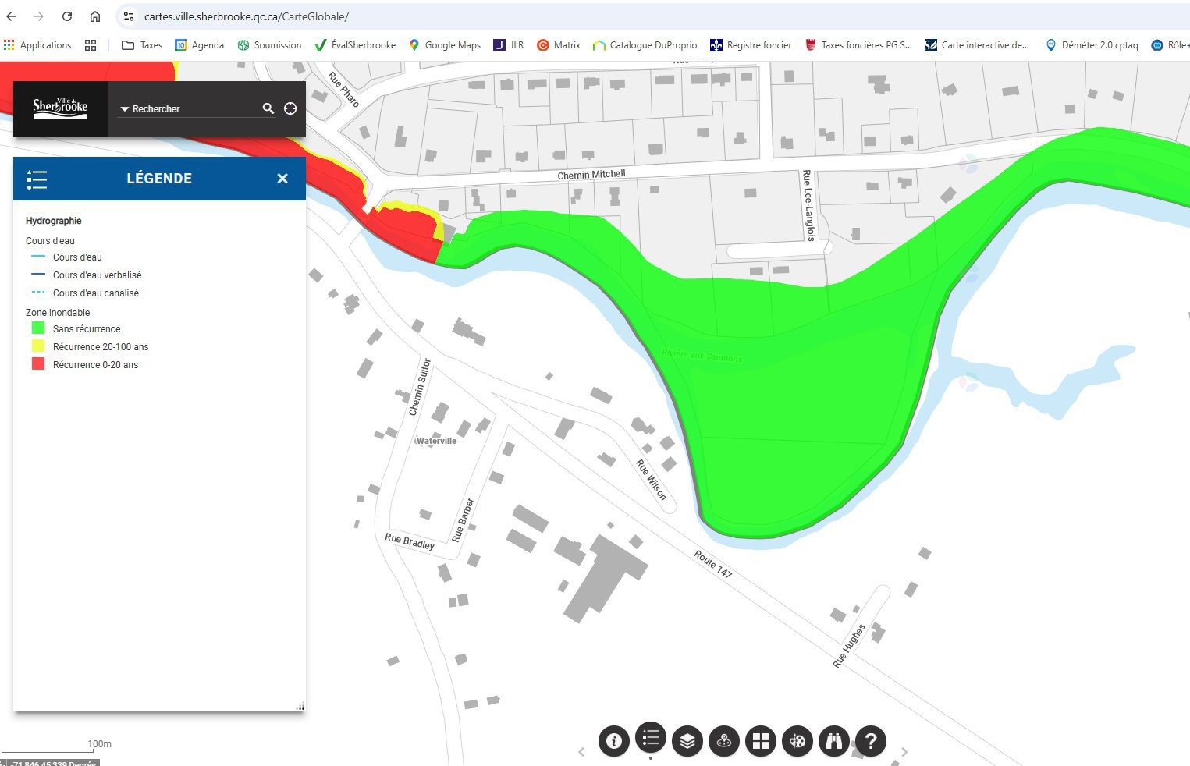Viewport: 1190px width, 766px height.
Task: Open the Google Maps bookmark
Action: coord(444,45)
